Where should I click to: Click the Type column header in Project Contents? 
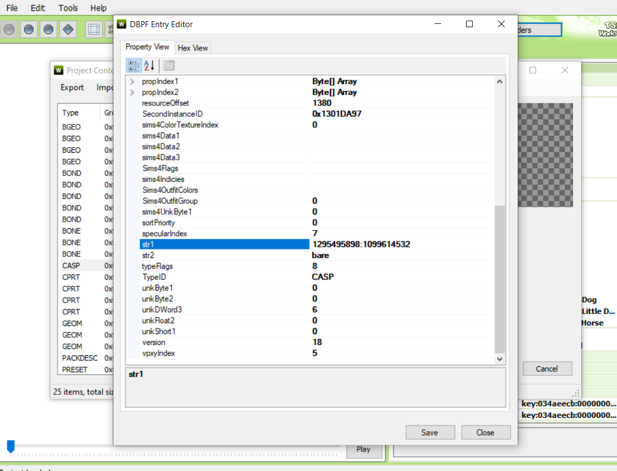coord(79,112)
